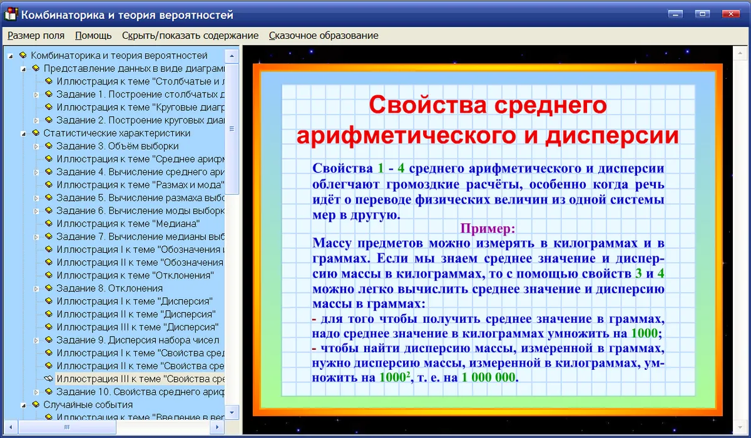Click the book icon of "Иллюстрация к теме Круговые диагр"
Viewport: 751px width, 438px height.
coord(49,107)
